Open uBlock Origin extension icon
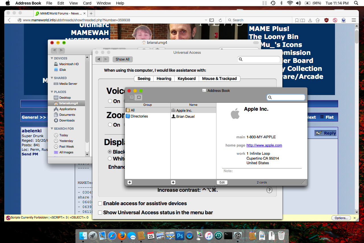Viewport: 364px width, 243px height. pyautogui.click(x=326, y=20)
